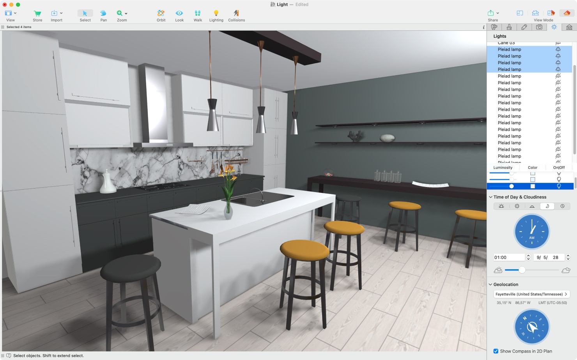Click the On|Off column header
This screenshot has height=360, width=577.
(559, 168)
